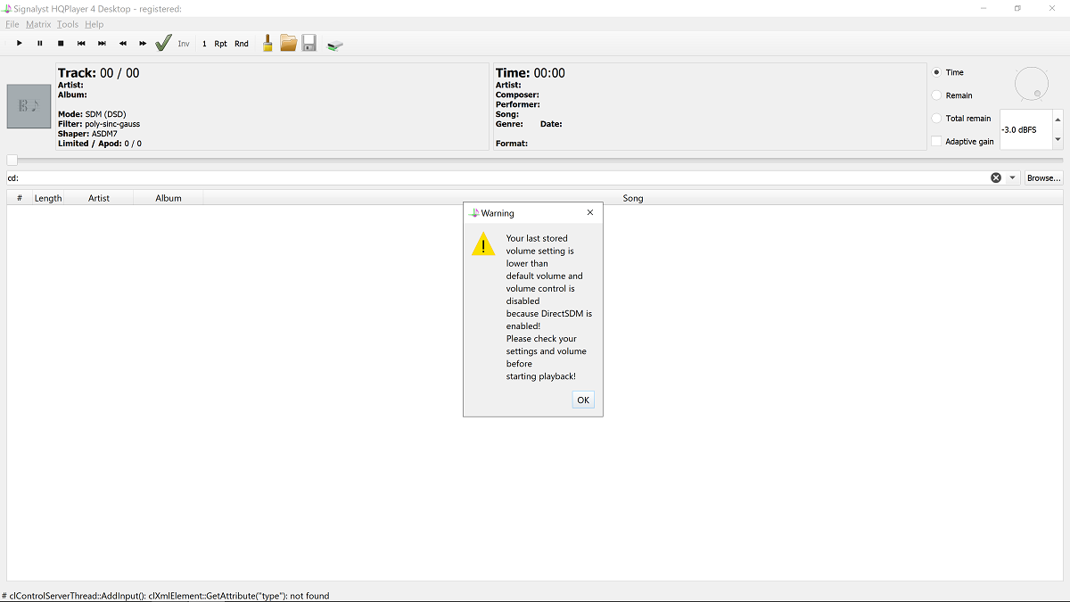Click the green checkmark toolbar icon
The image size is (1070, 602).
pyautogui.click(x=163, y=43)
